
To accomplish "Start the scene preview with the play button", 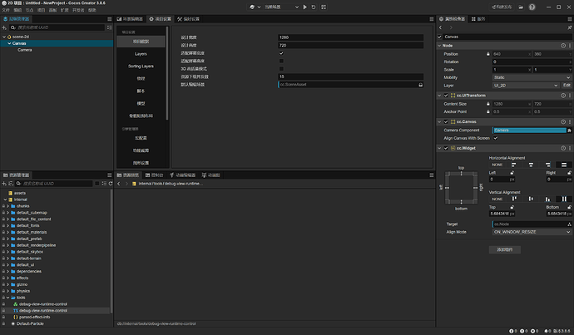I will point(305,7).
